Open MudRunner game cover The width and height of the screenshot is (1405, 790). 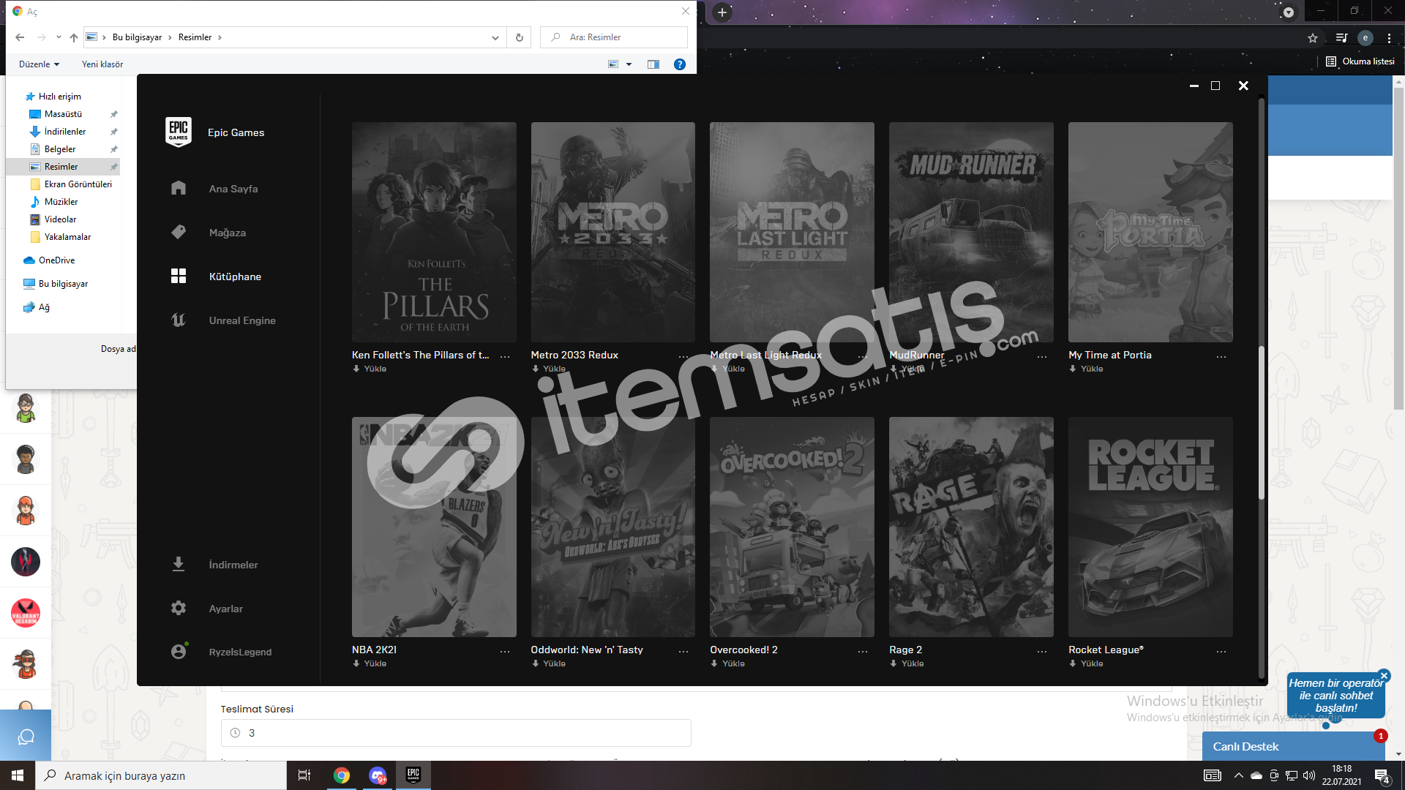coord(971,232)
